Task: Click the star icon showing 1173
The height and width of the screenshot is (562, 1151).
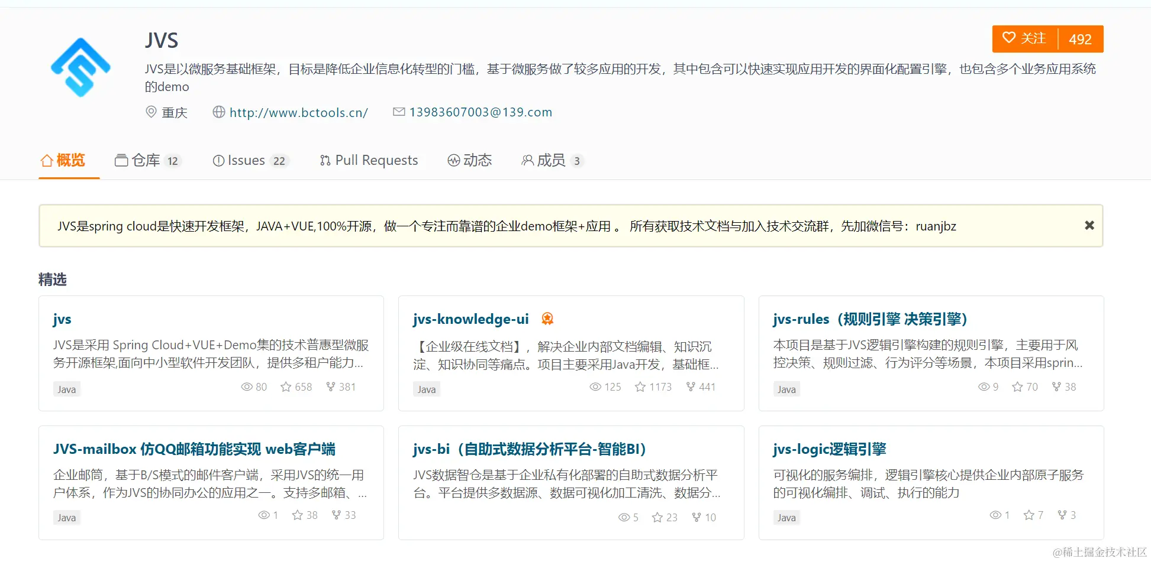Action: tap(640, 387)
